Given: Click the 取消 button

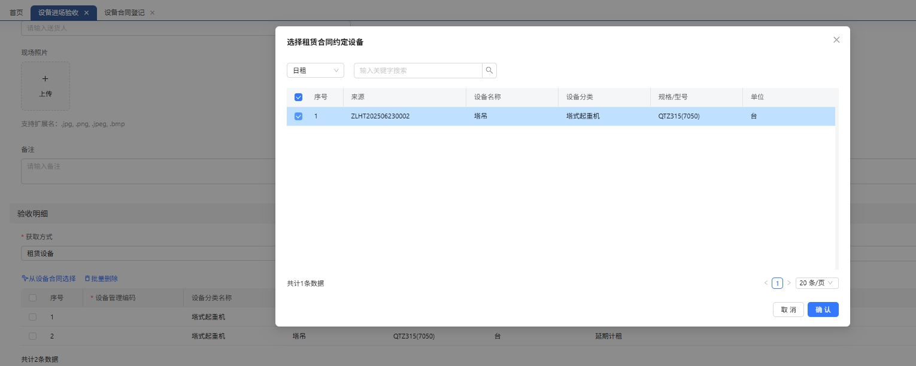Looking at the screenshot, I should click(x=788, y=310).
